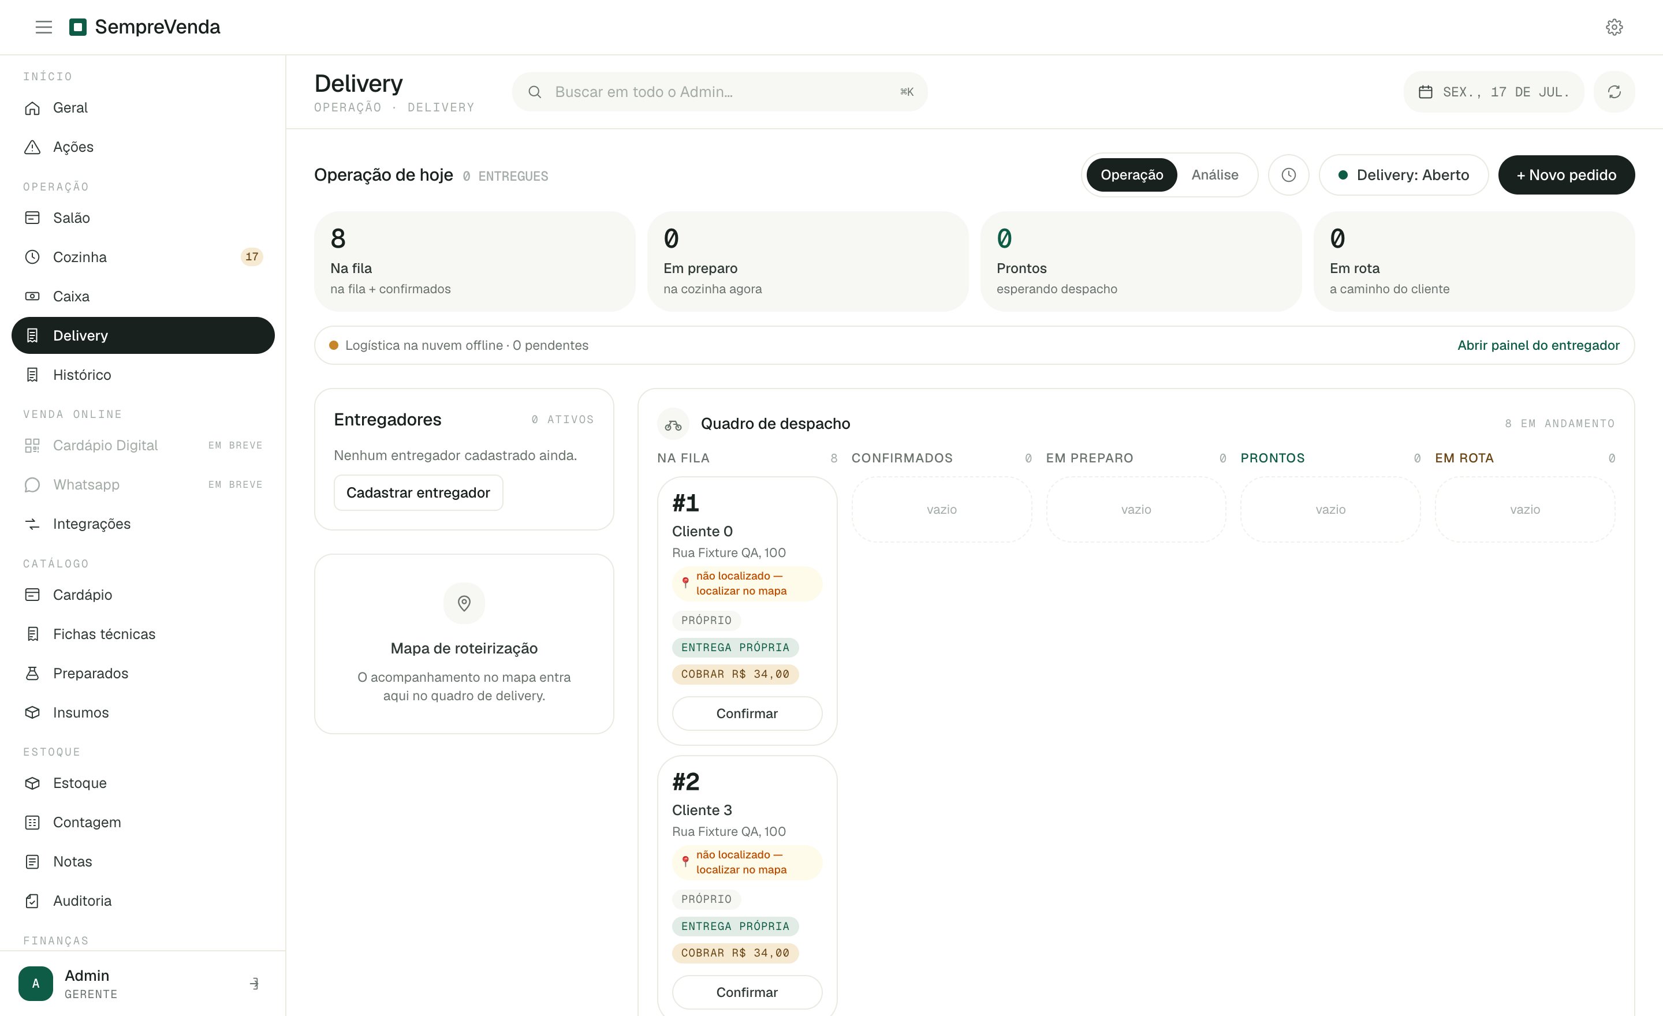Click the Geral home icon
The height and width of the screenshot is (1016, 1663).
pyautogui.click(x=32, y=108)
